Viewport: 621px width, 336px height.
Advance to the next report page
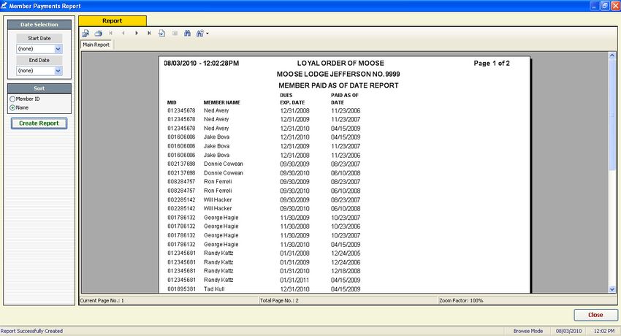(x=137, y=34)
